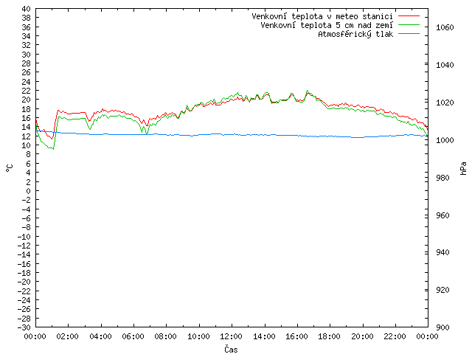Click the 'Čas' x-axis title

point(231,349)
